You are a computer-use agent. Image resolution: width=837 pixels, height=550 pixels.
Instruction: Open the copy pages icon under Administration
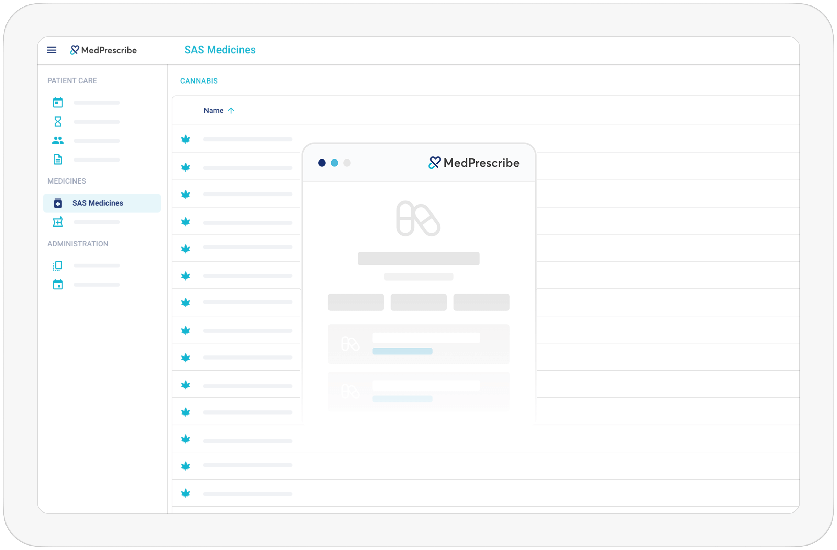[x=58, y=266]
